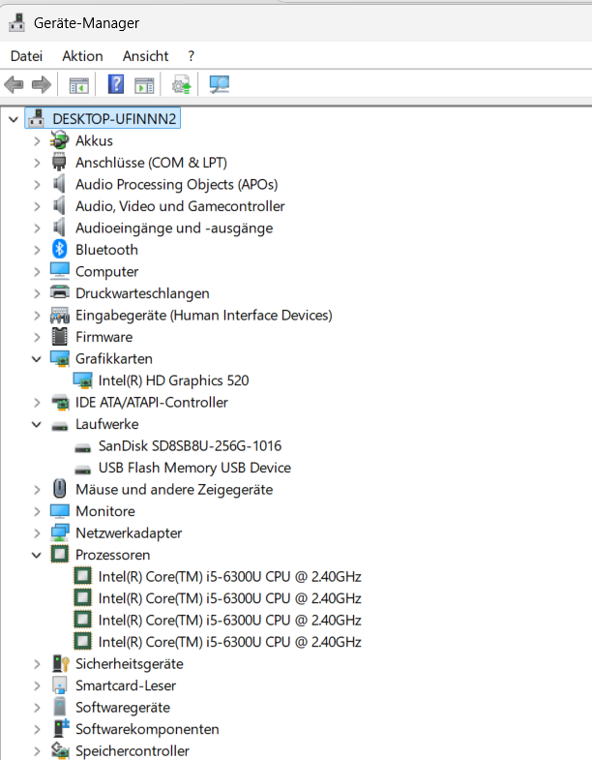Viewport: 592px width, 760px height.
Task: Click the Eingabegeräte HID icon
Action: [60, 315]
